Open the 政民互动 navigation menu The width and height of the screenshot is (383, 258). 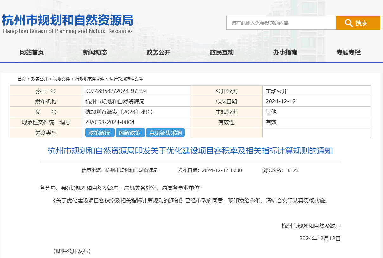tap(222, 52)
